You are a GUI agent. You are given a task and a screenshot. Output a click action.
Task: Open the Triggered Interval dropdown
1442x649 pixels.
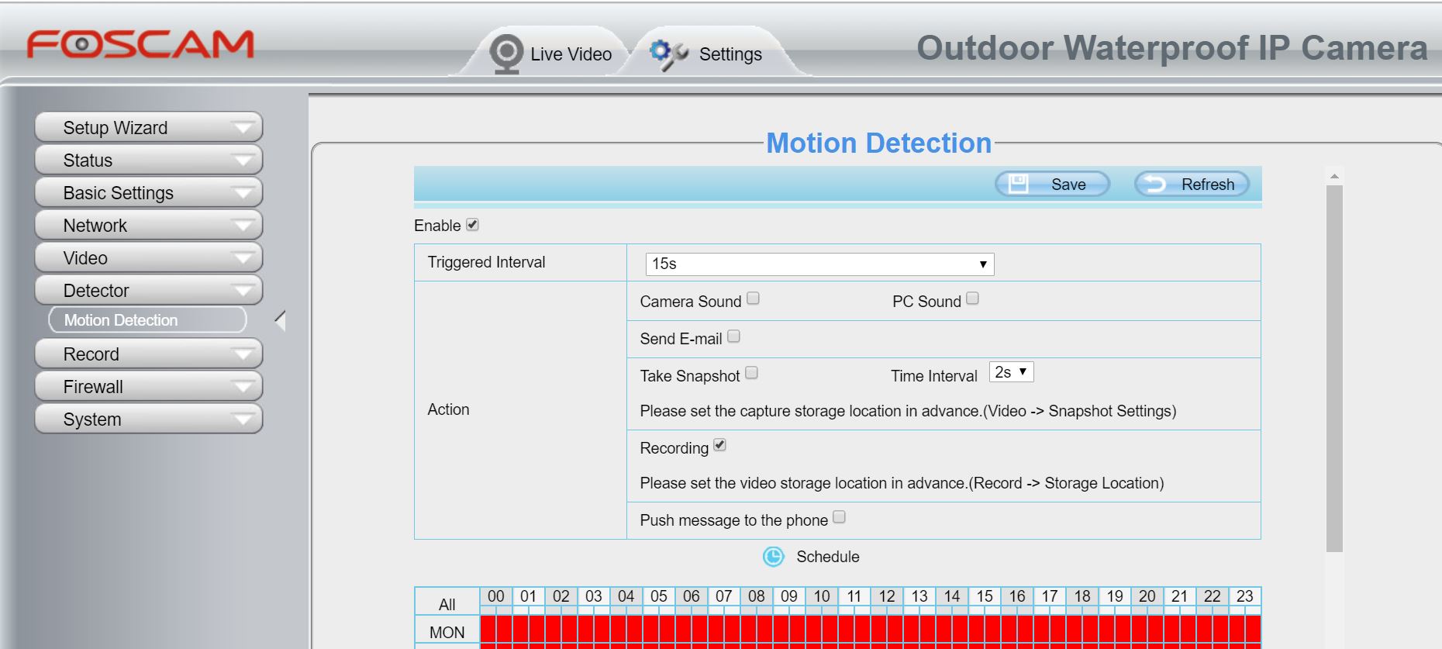[x=819, y=264]
